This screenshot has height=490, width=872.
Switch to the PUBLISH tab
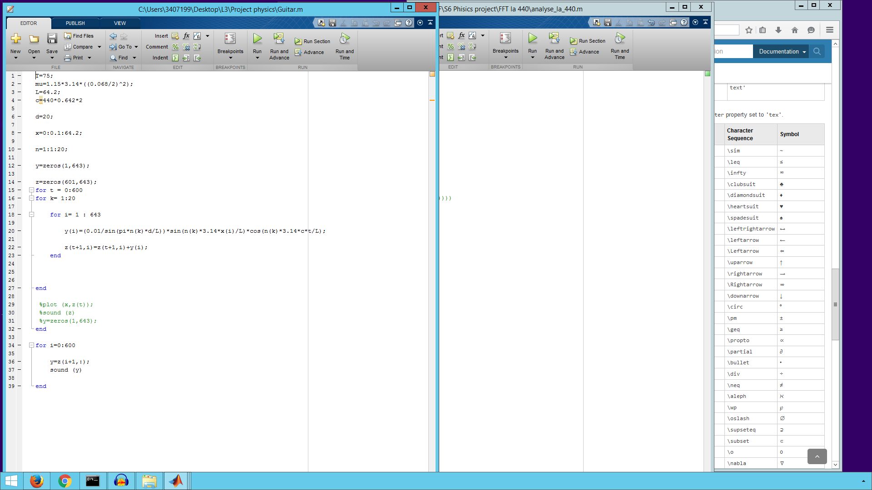pos(75,23)
